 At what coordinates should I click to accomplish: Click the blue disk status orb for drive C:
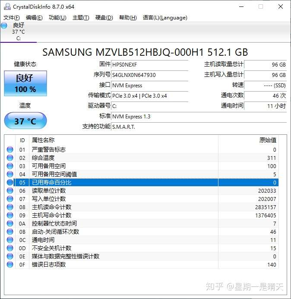[x=4, y=25]
